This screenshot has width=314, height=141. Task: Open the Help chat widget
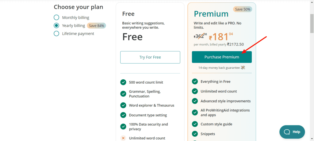click(x=292, y=132)
